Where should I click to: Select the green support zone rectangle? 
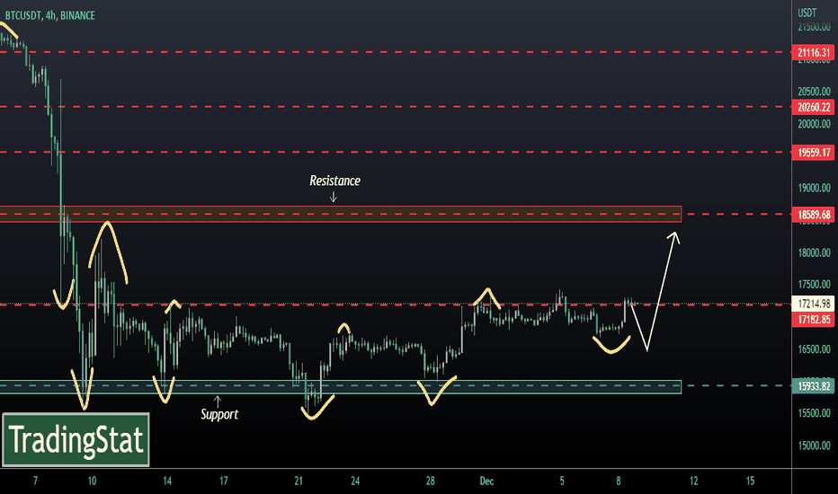pos(341,386)
